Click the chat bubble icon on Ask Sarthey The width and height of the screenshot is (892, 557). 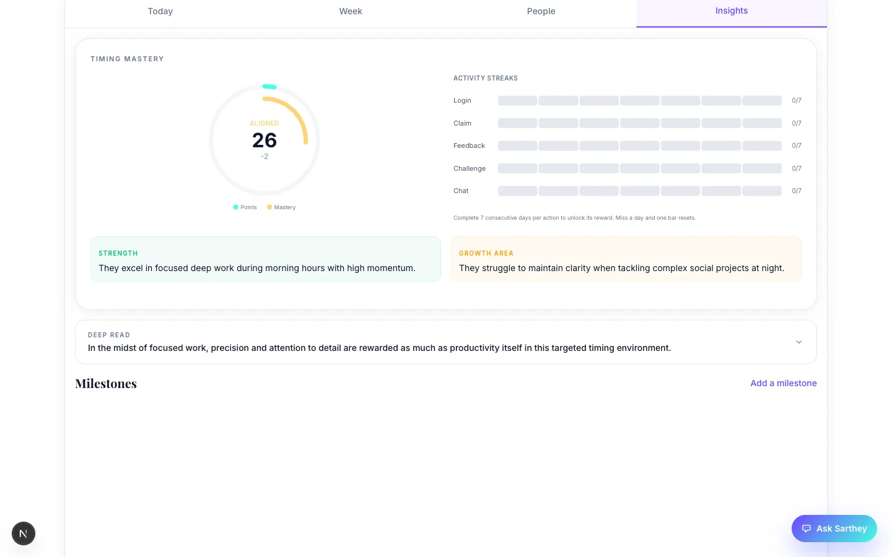point(807,529)
